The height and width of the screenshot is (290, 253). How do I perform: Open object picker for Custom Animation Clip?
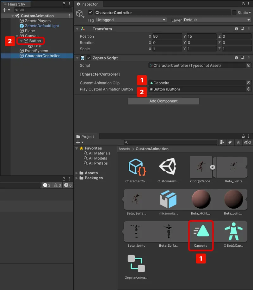coord(249,83)
